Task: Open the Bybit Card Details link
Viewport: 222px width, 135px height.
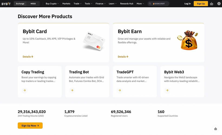Action: click(28, 57)
